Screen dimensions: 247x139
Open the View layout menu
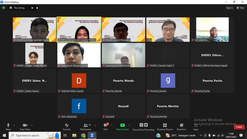click(241, 8)
